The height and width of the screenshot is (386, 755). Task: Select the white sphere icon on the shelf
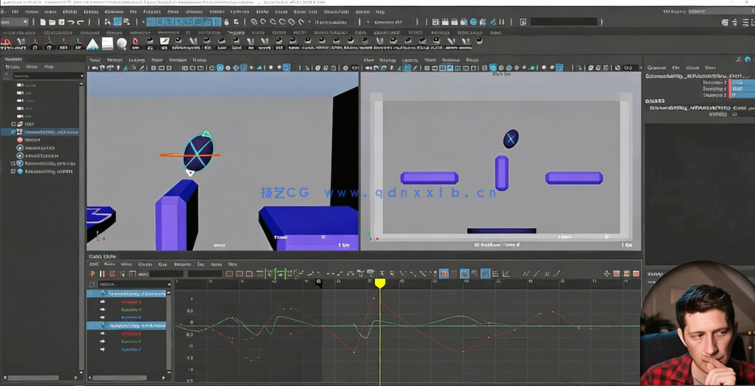(122, 44)
